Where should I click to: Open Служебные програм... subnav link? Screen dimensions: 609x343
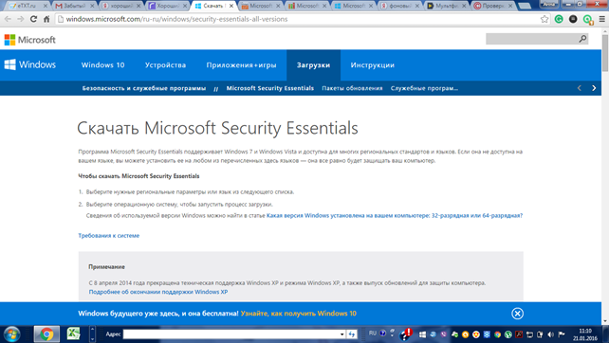(424, 88)
